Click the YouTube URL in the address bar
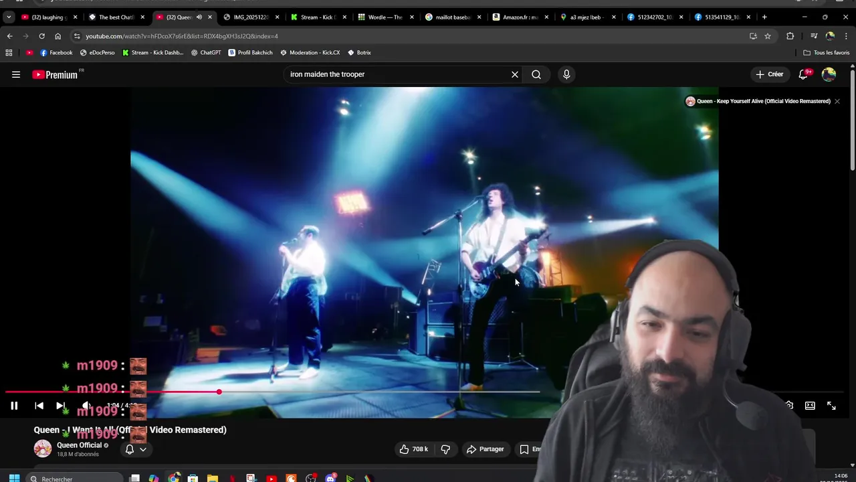Viewport: 856px width, 482px height. click(181, 36)
